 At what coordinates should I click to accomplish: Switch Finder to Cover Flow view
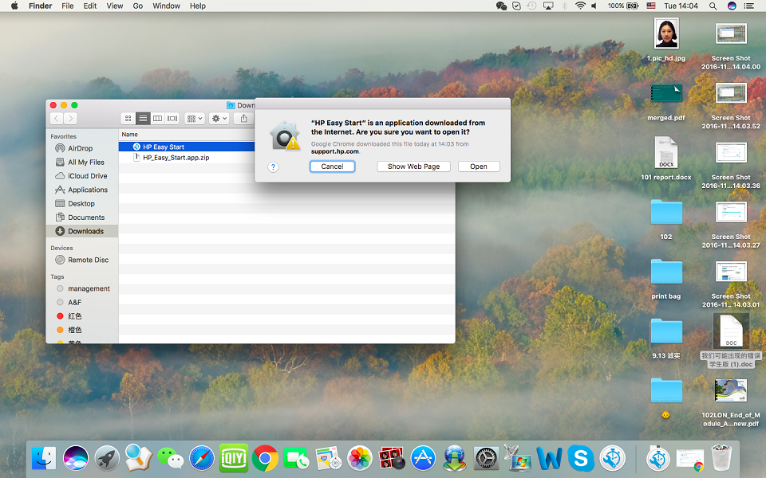[x=172, y=119]
